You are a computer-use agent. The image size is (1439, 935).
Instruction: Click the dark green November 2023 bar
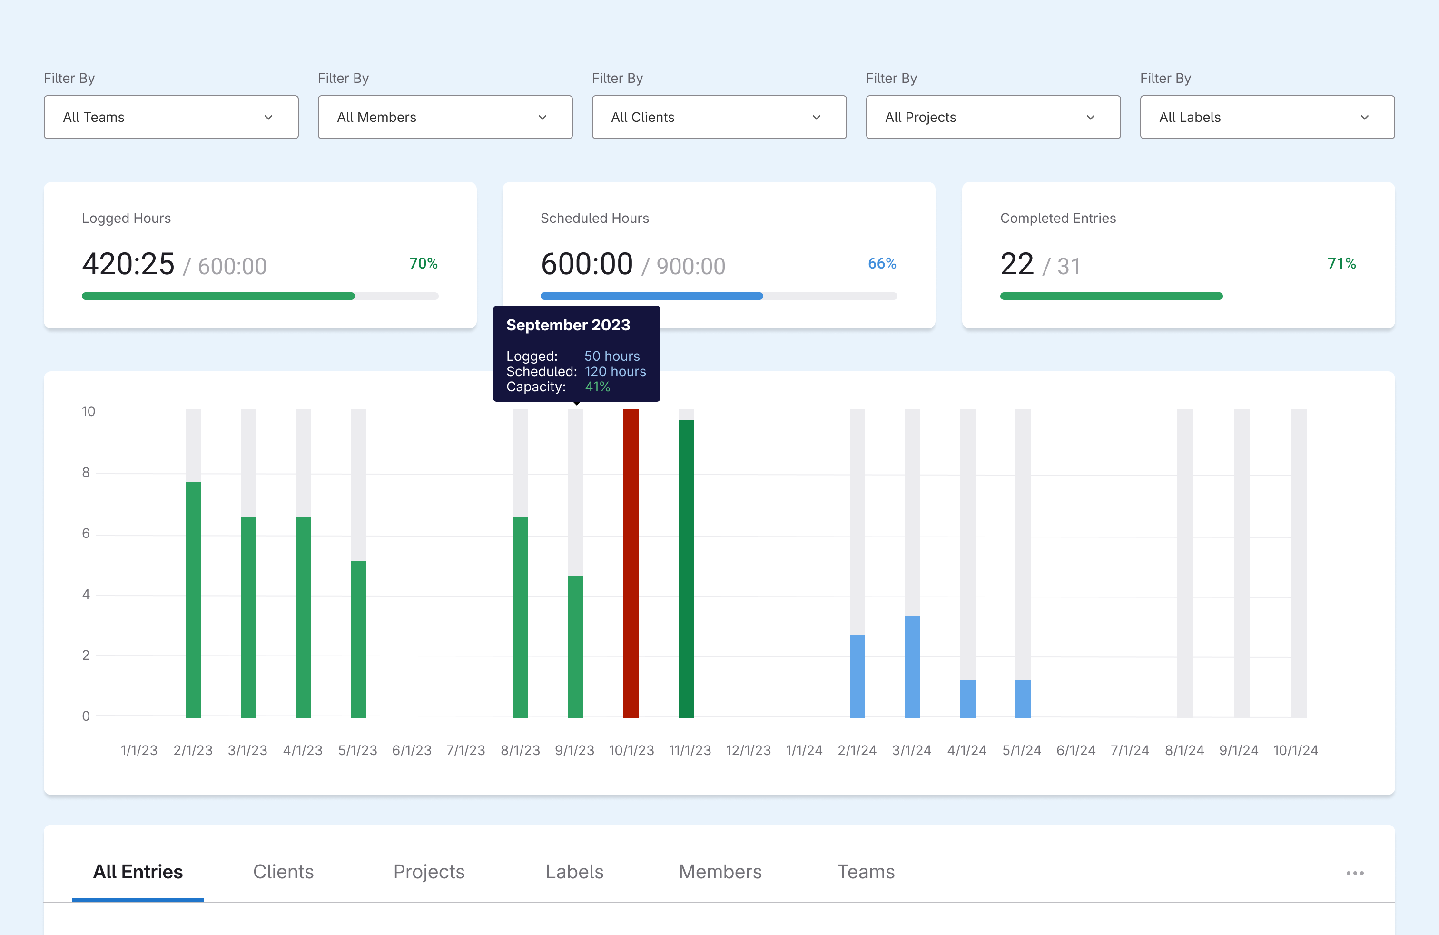[x=686, y=568]
